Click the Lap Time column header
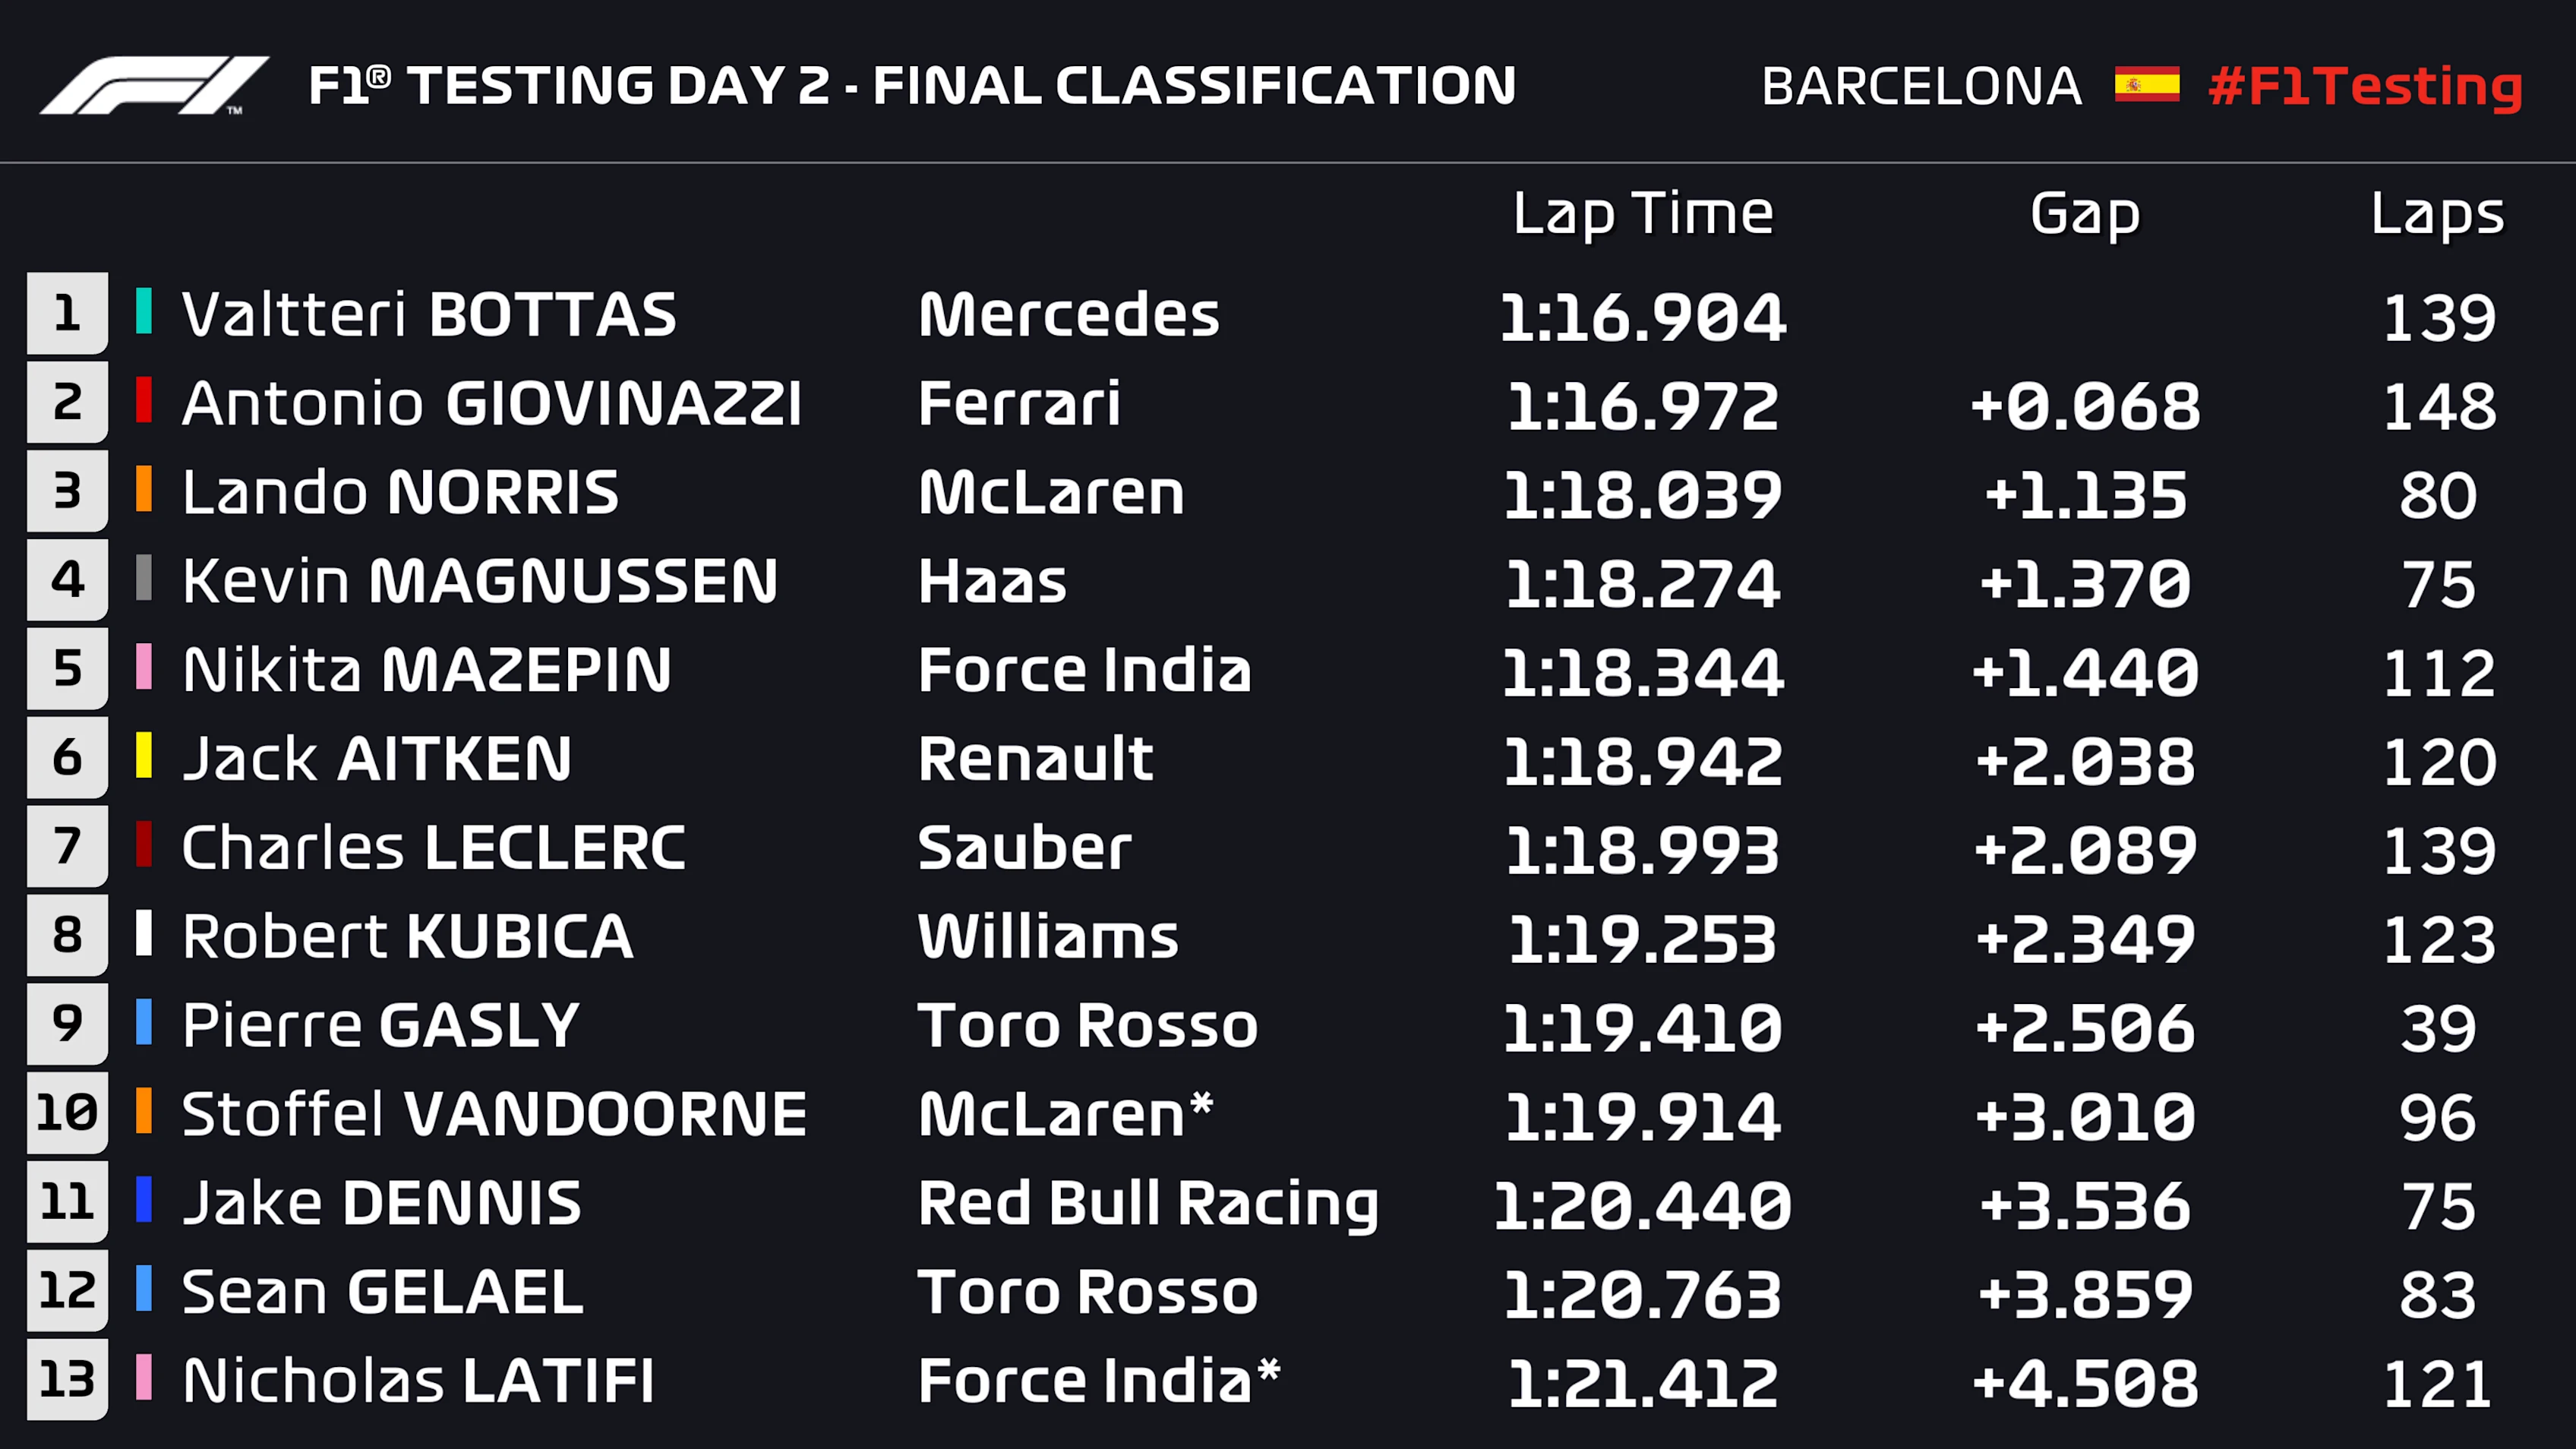Image resolution: width=2576 pixels, height=1449 pixels. point(1643,214)
